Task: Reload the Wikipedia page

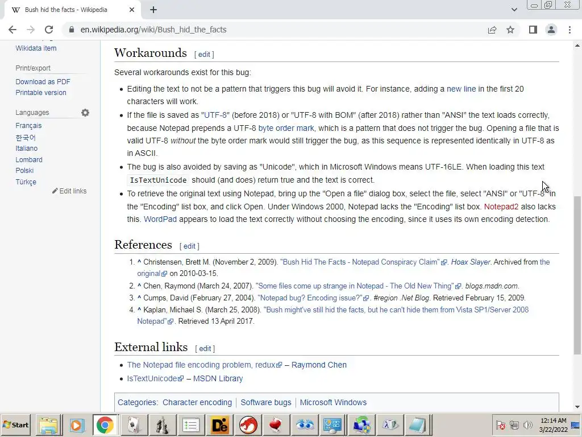Action: pos(49,30)
